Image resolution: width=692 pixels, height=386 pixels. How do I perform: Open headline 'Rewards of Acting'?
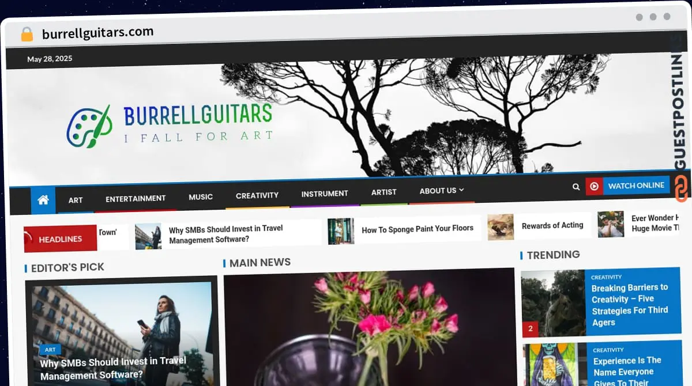pyautogui.click(x=552, y=225)
